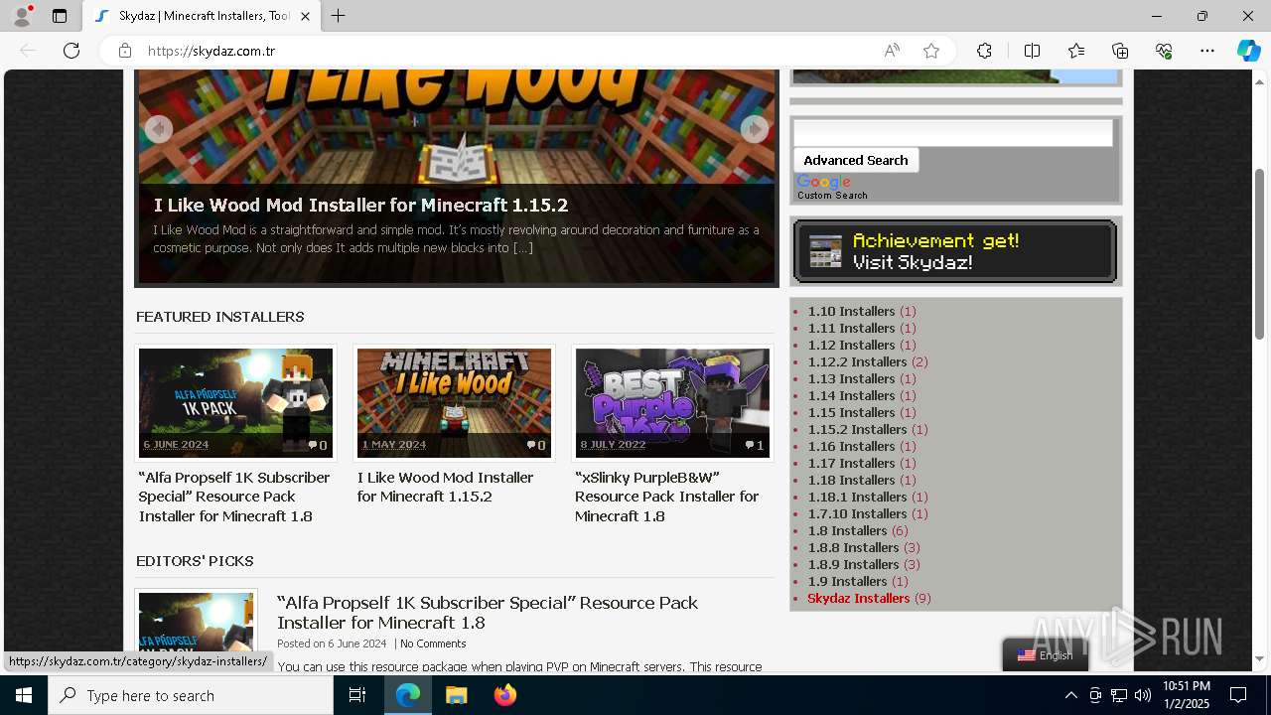Click the taskbar search box
Screen dimensions: 1271x715
pos(191,695)
